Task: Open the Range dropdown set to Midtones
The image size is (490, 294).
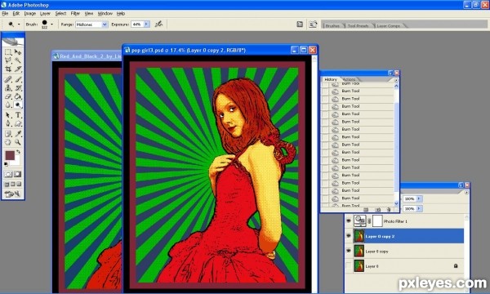Action: [91, 24]
